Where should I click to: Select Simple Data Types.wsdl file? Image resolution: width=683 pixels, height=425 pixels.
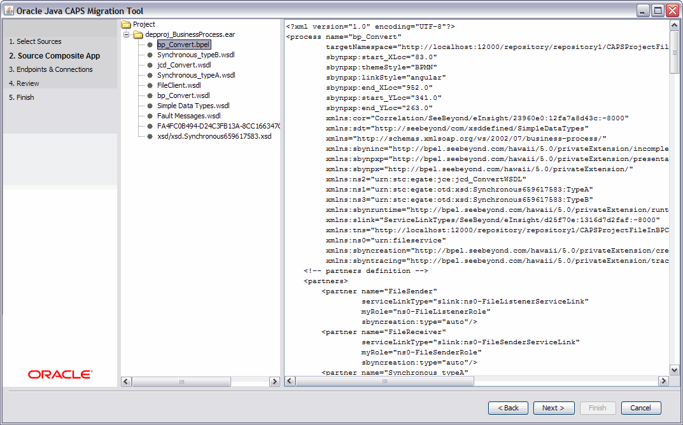pyautogui.click(x=194, y=106)
